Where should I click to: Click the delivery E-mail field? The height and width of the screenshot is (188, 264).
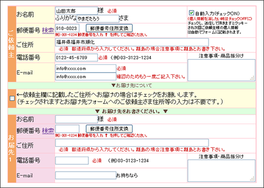(x=86, y=176)
